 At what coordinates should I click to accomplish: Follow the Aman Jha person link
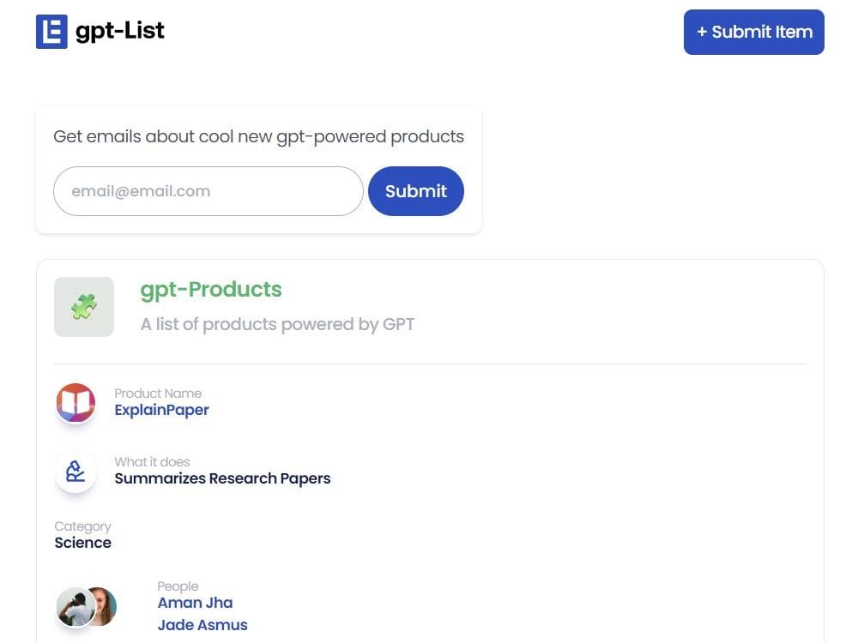coord(195,603)
